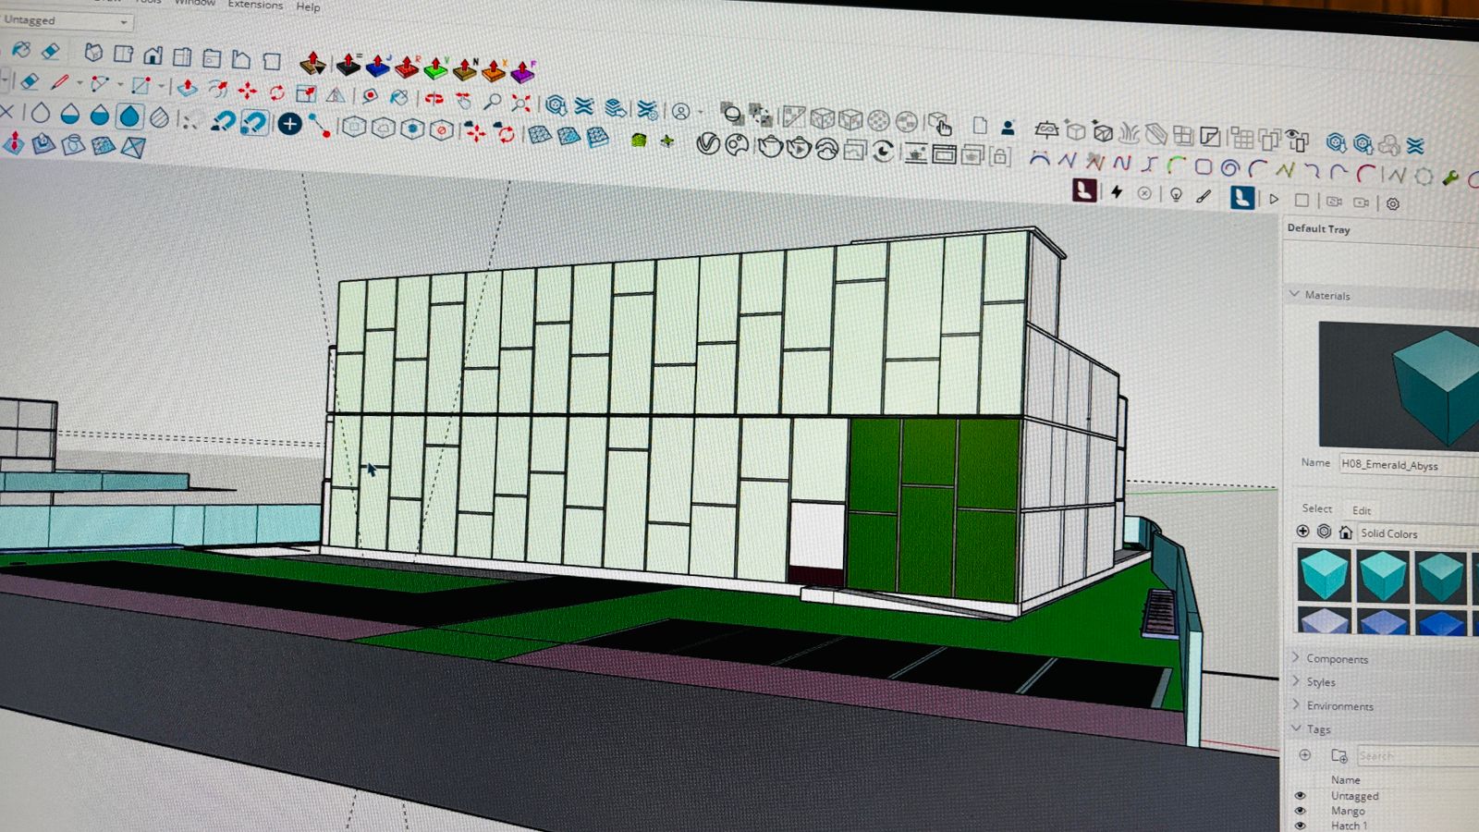The image size is (1479, 832).
Task: Click the Add Tag Folder button
Action: (x=1339, y=755)
